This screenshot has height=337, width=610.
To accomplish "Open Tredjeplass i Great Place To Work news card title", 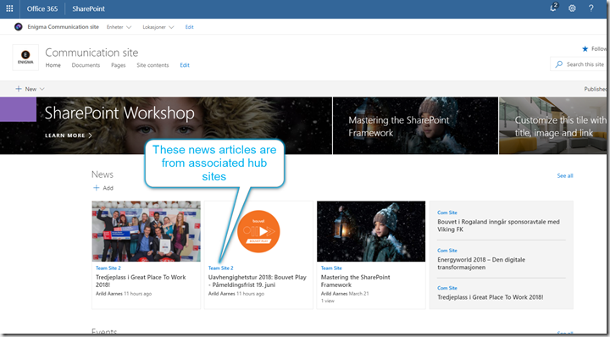I will [141, 281].
